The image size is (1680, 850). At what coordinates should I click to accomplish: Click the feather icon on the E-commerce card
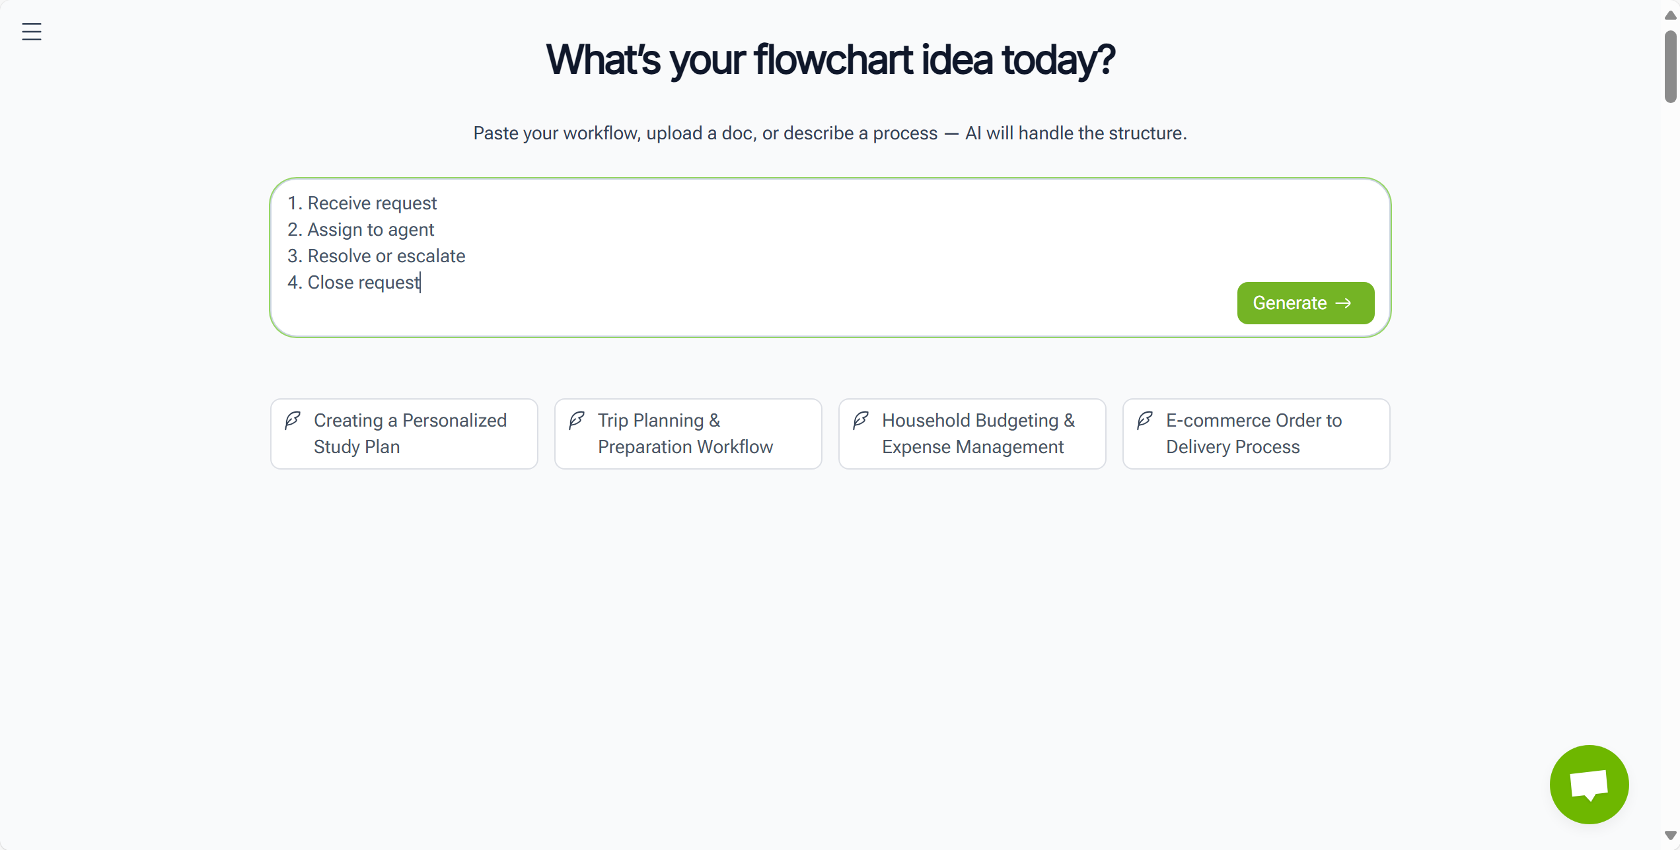(1145, 420)
